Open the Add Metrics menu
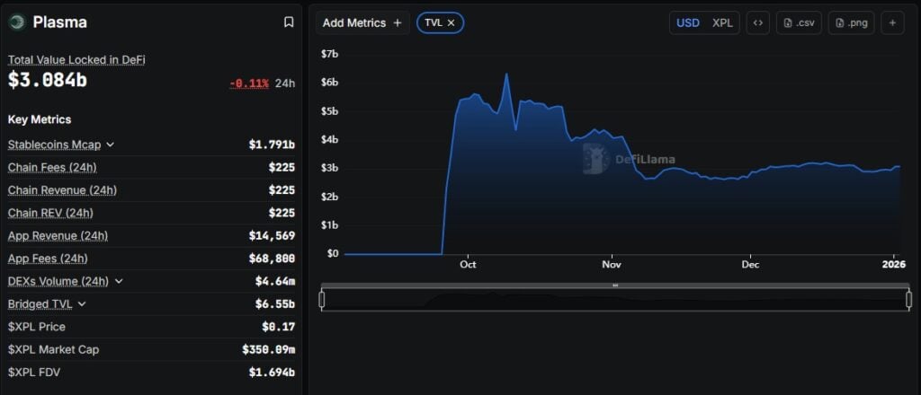The image size is (921, 395). pos(362,22)
